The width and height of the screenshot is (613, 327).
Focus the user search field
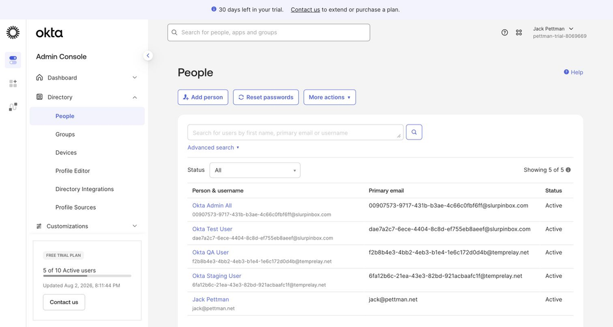[x=295, y=132]
